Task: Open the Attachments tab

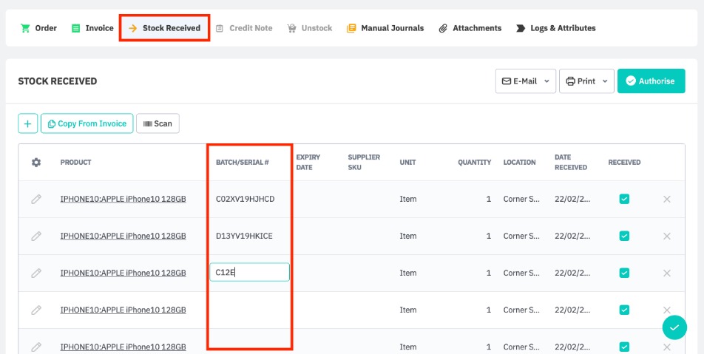Action: coord(470,28)
